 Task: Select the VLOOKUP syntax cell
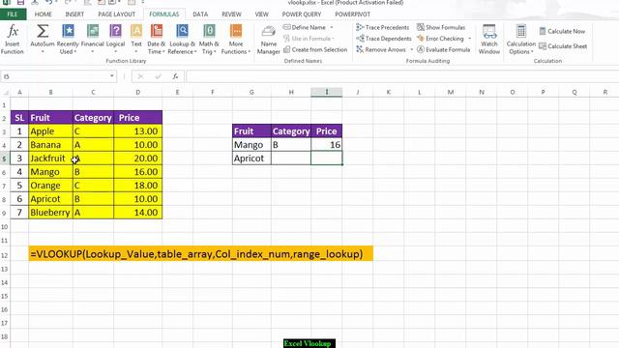[200, 253]
